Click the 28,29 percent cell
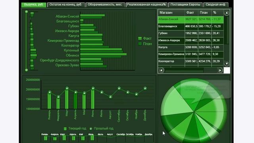This screenshot has height=143, width=254. (217, 61)
